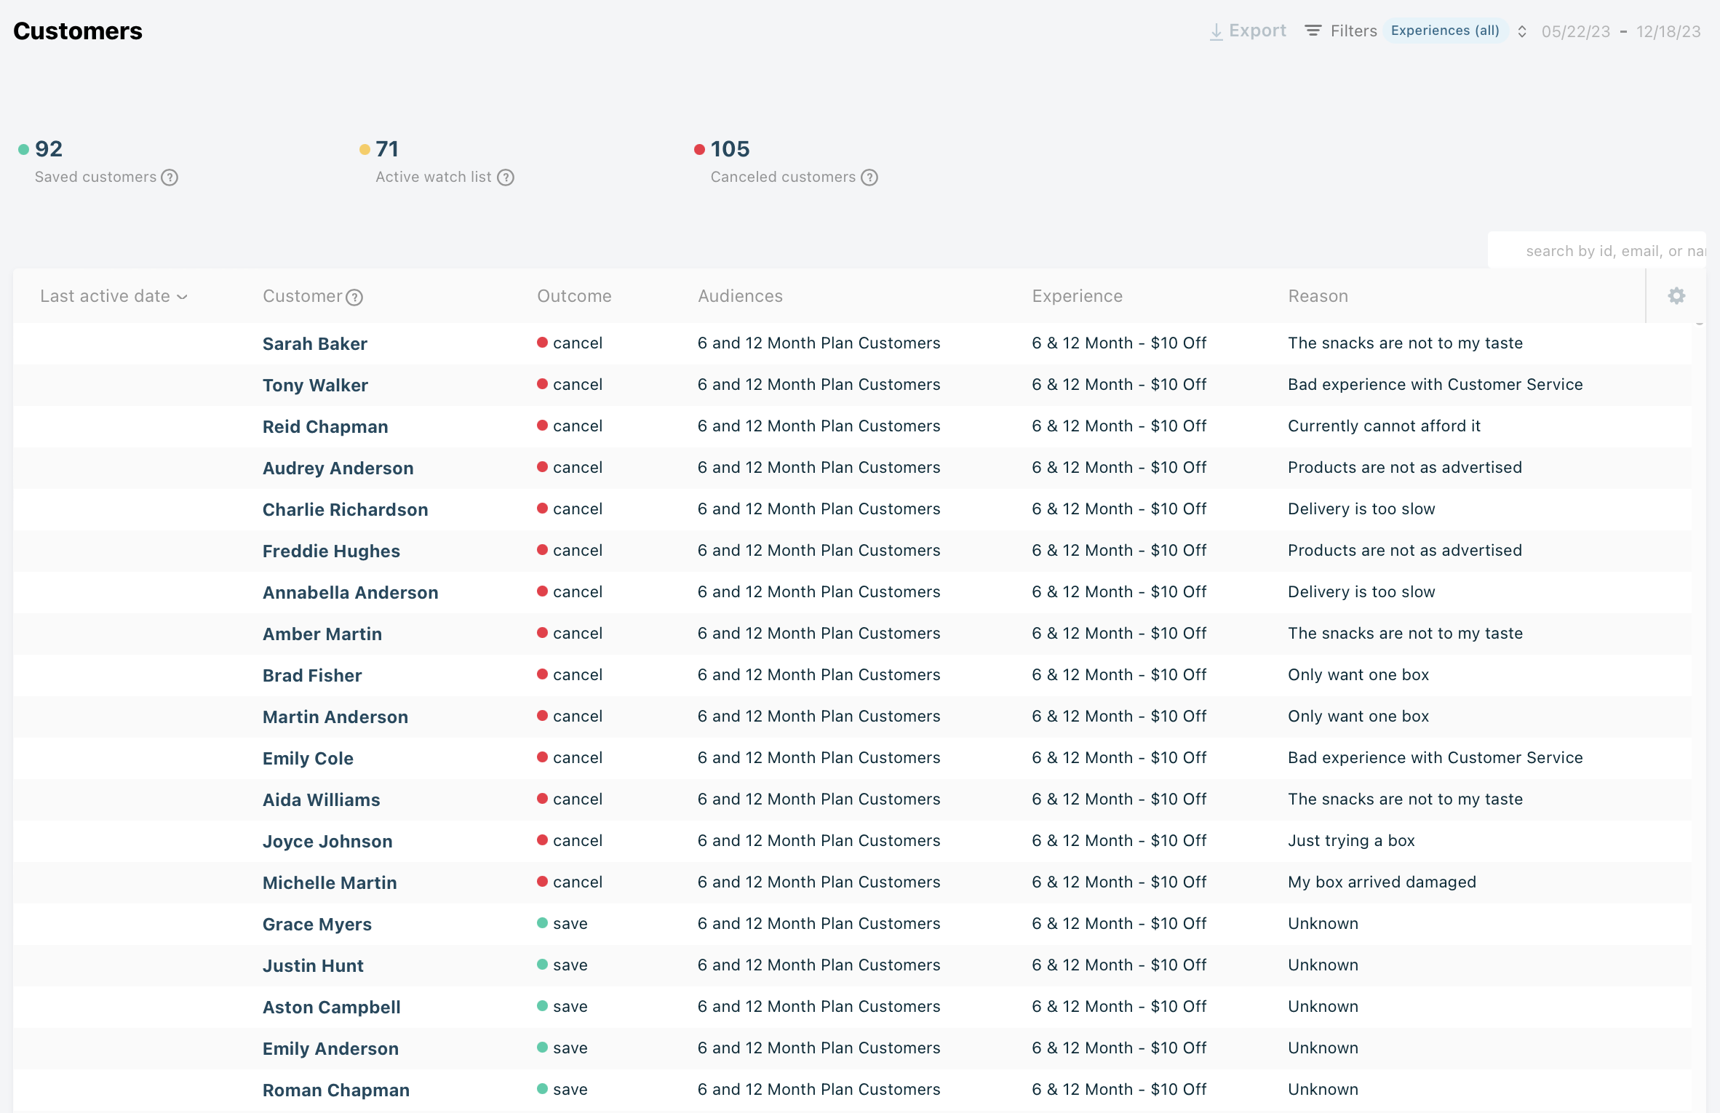Click the Reason column header
1720x1113 pixels.
click(1318, 296)
